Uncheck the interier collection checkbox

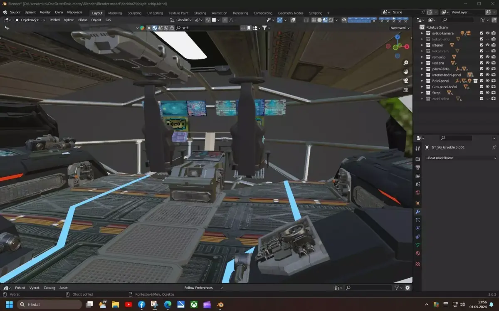coord(482,45)
